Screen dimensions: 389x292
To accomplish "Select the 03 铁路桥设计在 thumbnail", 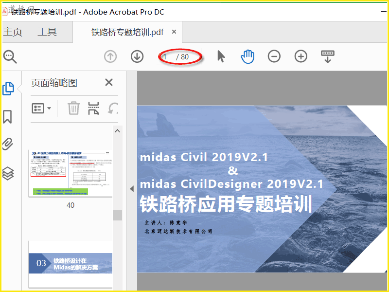I will pos(71,263).
